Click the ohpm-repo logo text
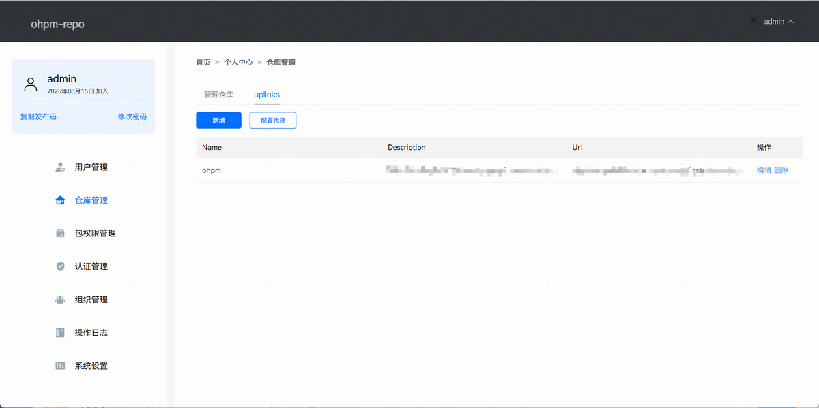 tap(57, 25)
